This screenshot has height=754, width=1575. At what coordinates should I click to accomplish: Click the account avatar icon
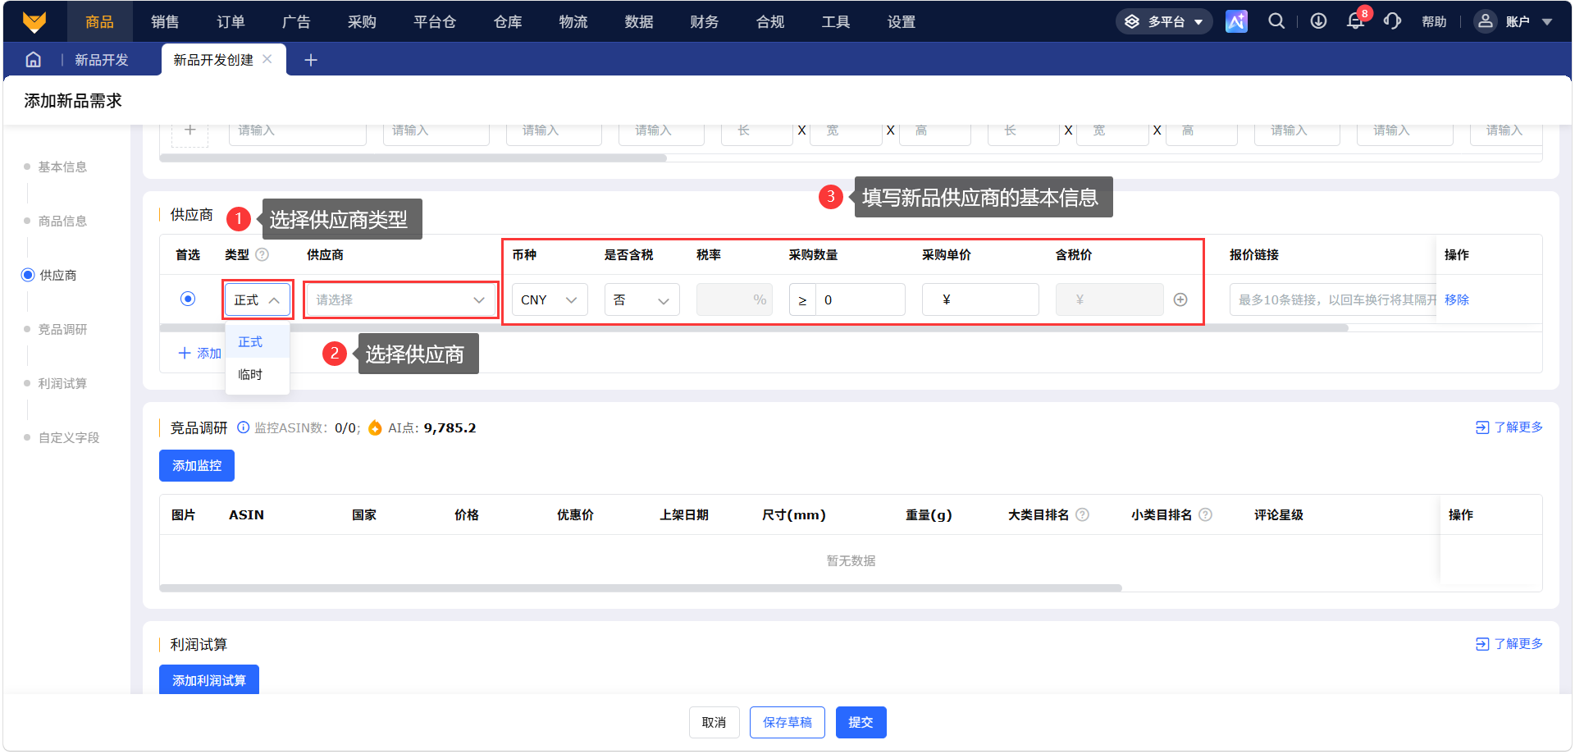click(x=1485, y=21)
